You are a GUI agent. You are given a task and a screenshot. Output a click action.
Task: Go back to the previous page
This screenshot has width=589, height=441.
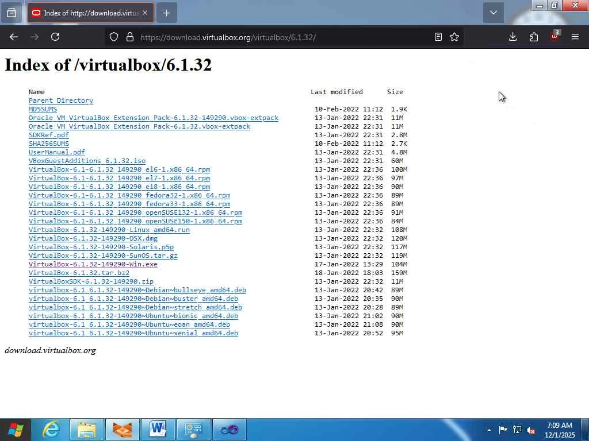[x=14, y=37]
